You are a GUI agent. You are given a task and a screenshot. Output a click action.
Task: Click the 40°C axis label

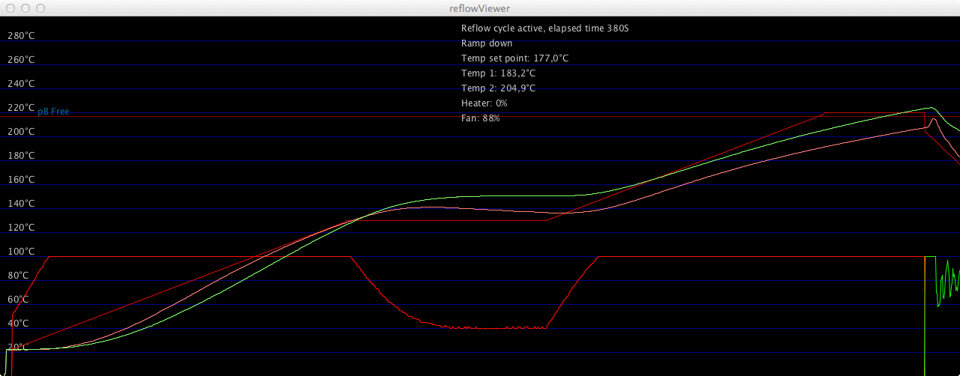[x=18, y=324]
